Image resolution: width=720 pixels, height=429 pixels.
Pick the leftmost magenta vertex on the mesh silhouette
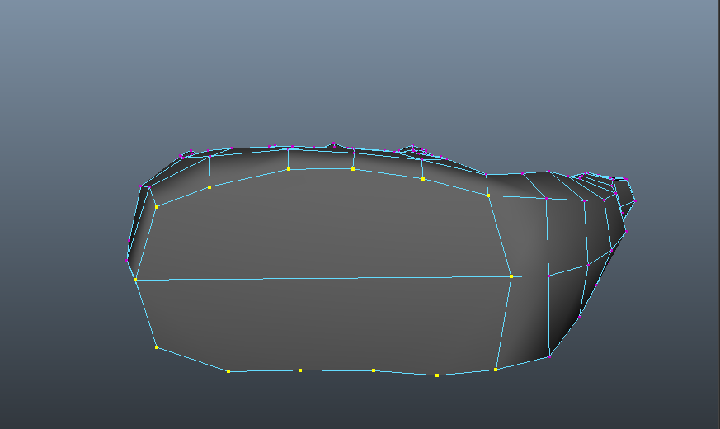[127, 259]
